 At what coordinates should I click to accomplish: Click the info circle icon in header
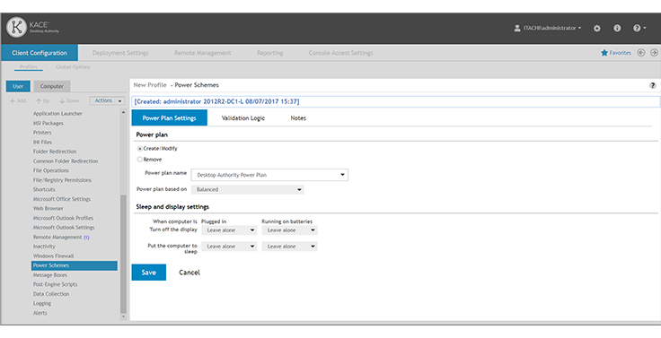coord(617,28)
